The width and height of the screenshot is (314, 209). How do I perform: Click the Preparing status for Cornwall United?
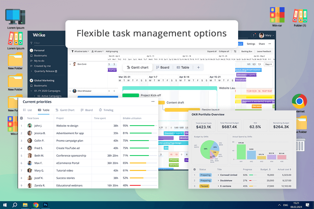pos(205,175)
